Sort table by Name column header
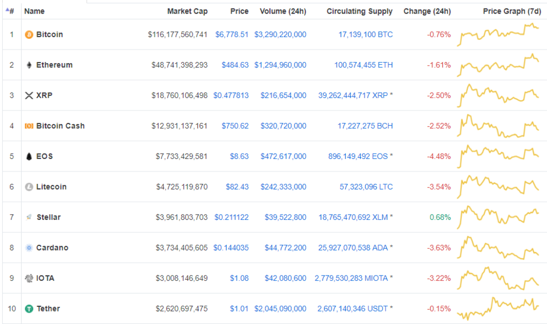The height and width of the screenshot is (324, 547). click(34, 11)
